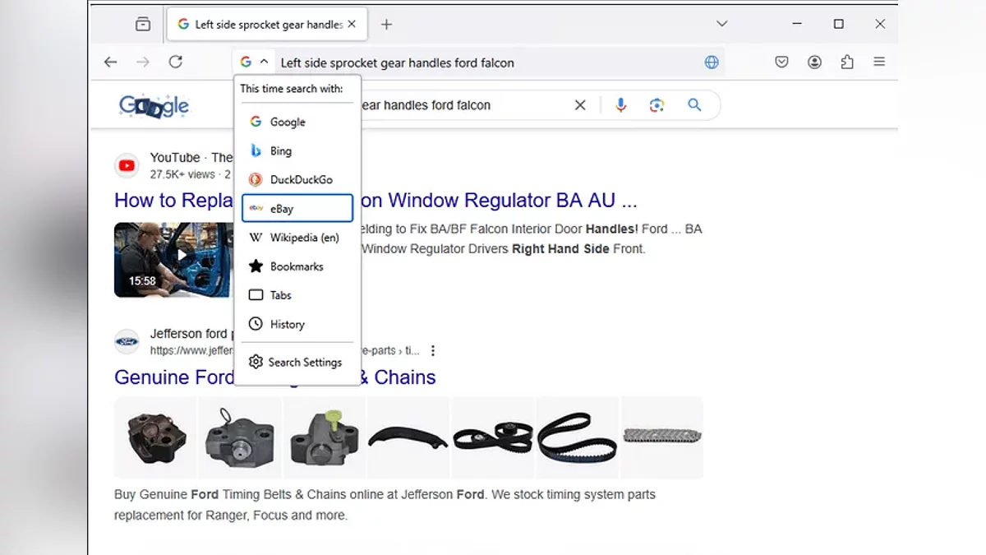Select eBay from the search engine list
The height and width of the screenshot is (555, 986).
tap(297, 209)
